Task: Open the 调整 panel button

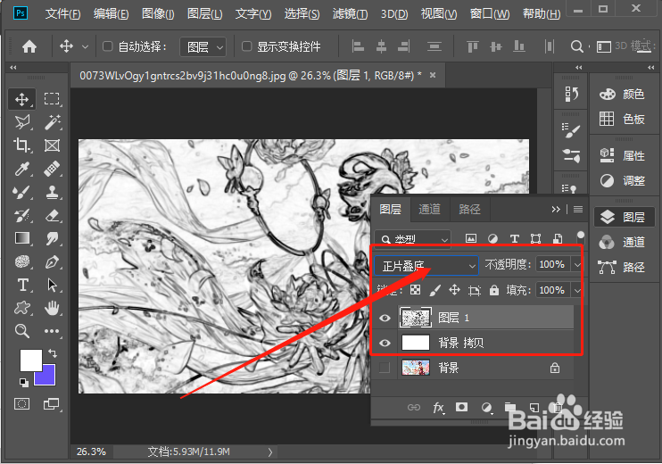Action: [623, 181]
